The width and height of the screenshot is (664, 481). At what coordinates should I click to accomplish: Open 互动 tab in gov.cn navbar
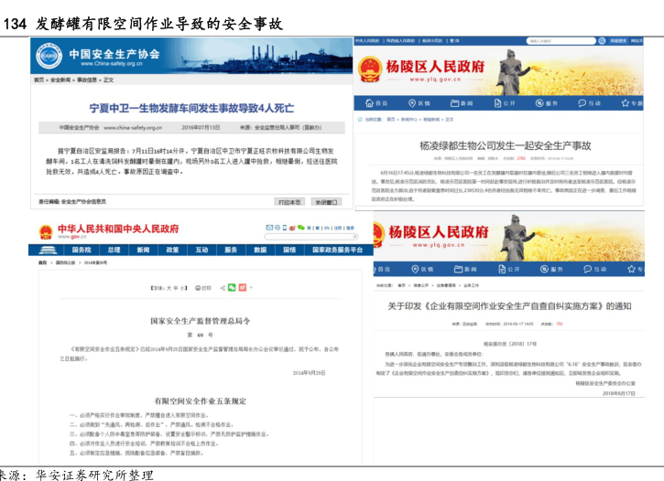[201, 250]
